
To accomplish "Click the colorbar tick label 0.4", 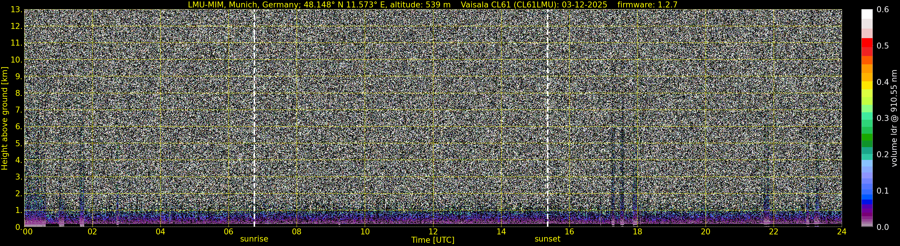I will tap(883, 82).
